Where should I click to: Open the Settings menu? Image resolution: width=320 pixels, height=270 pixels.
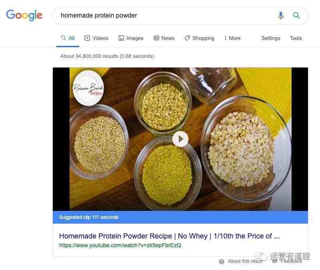tap(271, 38)
